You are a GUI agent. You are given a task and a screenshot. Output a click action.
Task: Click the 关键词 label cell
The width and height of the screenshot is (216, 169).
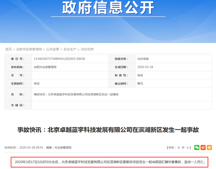(18, 105)
